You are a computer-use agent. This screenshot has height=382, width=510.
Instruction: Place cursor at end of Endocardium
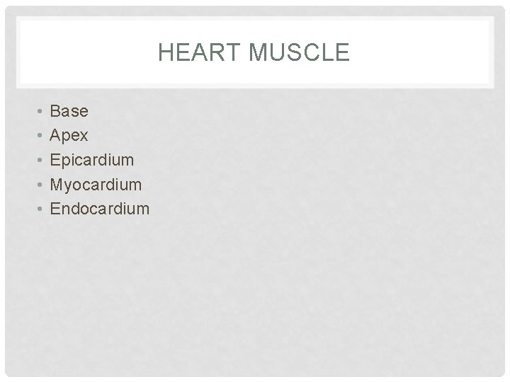pos(151,209)
